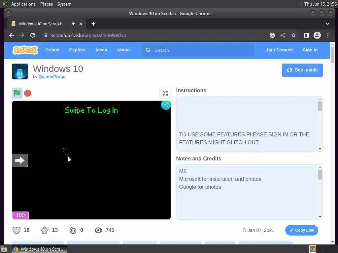
Task: Open the About page
Action: pyautogui.click(x=123, y=50)
